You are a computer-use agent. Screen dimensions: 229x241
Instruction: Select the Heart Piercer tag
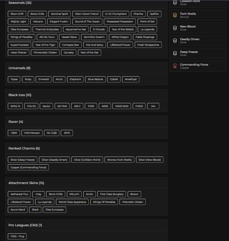(x=18, y=53)
